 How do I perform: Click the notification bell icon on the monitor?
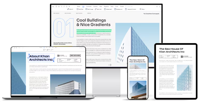[x=159, y=6]
